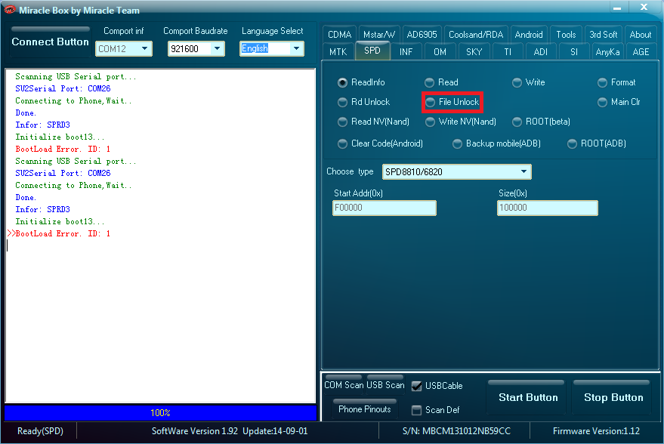The width and height of the screenshot is (664, 444).
Task: Close the Miracle Box window
Action: 644,7
